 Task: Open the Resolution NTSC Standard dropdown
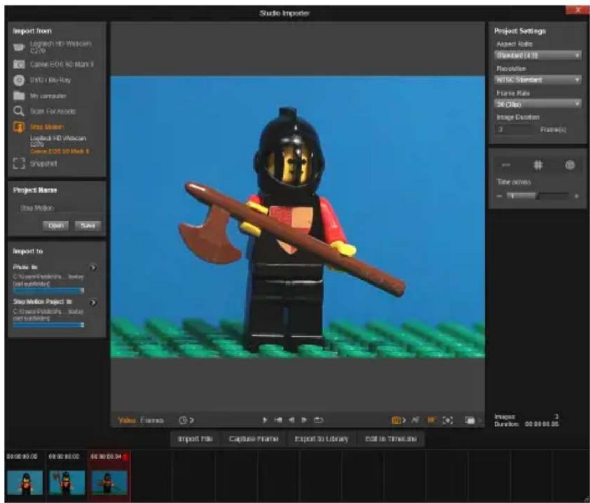coord(537,79)
